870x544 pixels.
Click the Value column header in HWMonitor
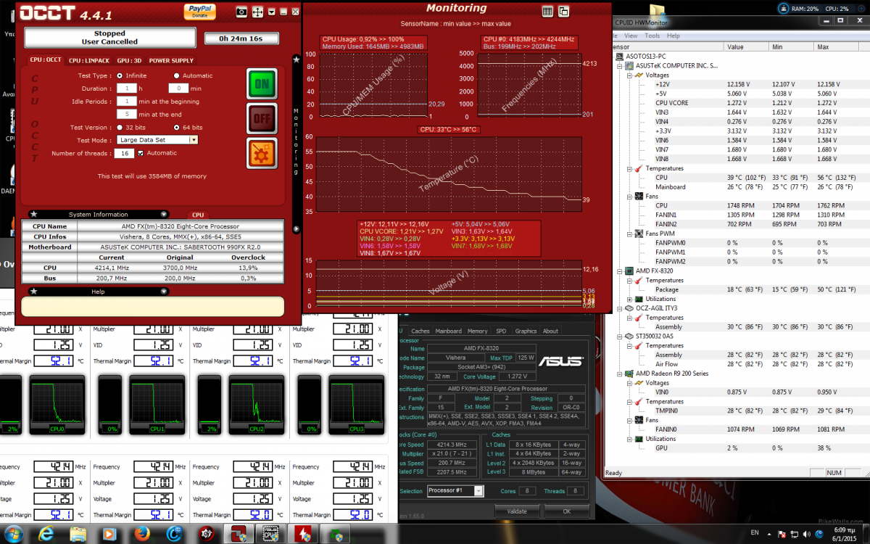[747, 46]
